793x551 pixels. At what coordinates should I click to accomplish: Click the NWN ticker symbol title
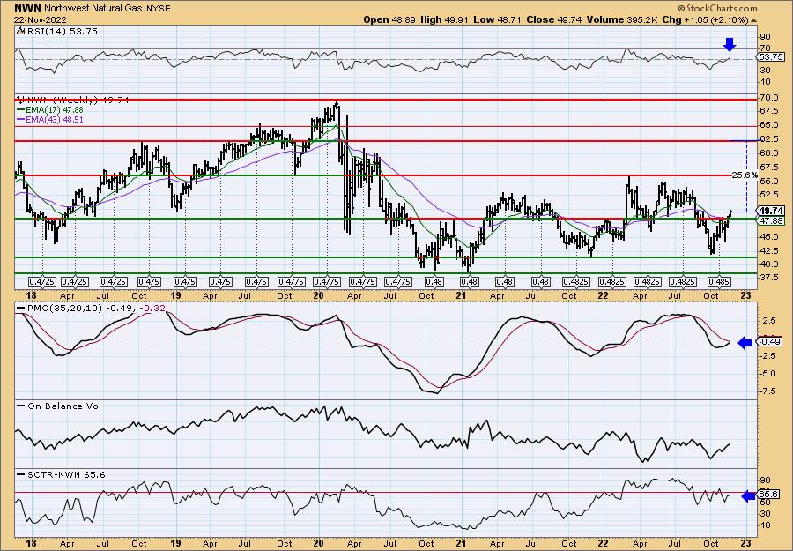click(x=28, y=8)
